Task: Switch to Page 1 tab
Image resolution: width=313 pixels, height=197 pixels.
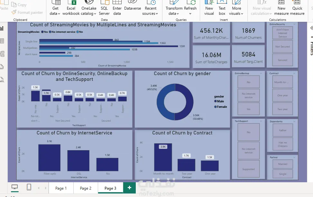Action: (x=61, y=188)
